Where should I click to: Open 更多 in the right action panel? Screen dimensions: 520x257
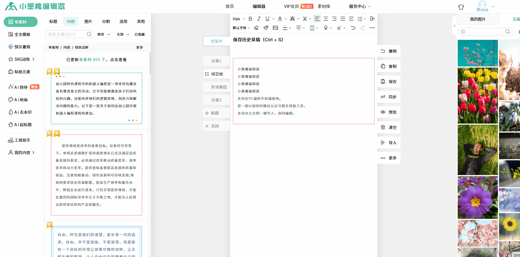[x=389, y=158]
